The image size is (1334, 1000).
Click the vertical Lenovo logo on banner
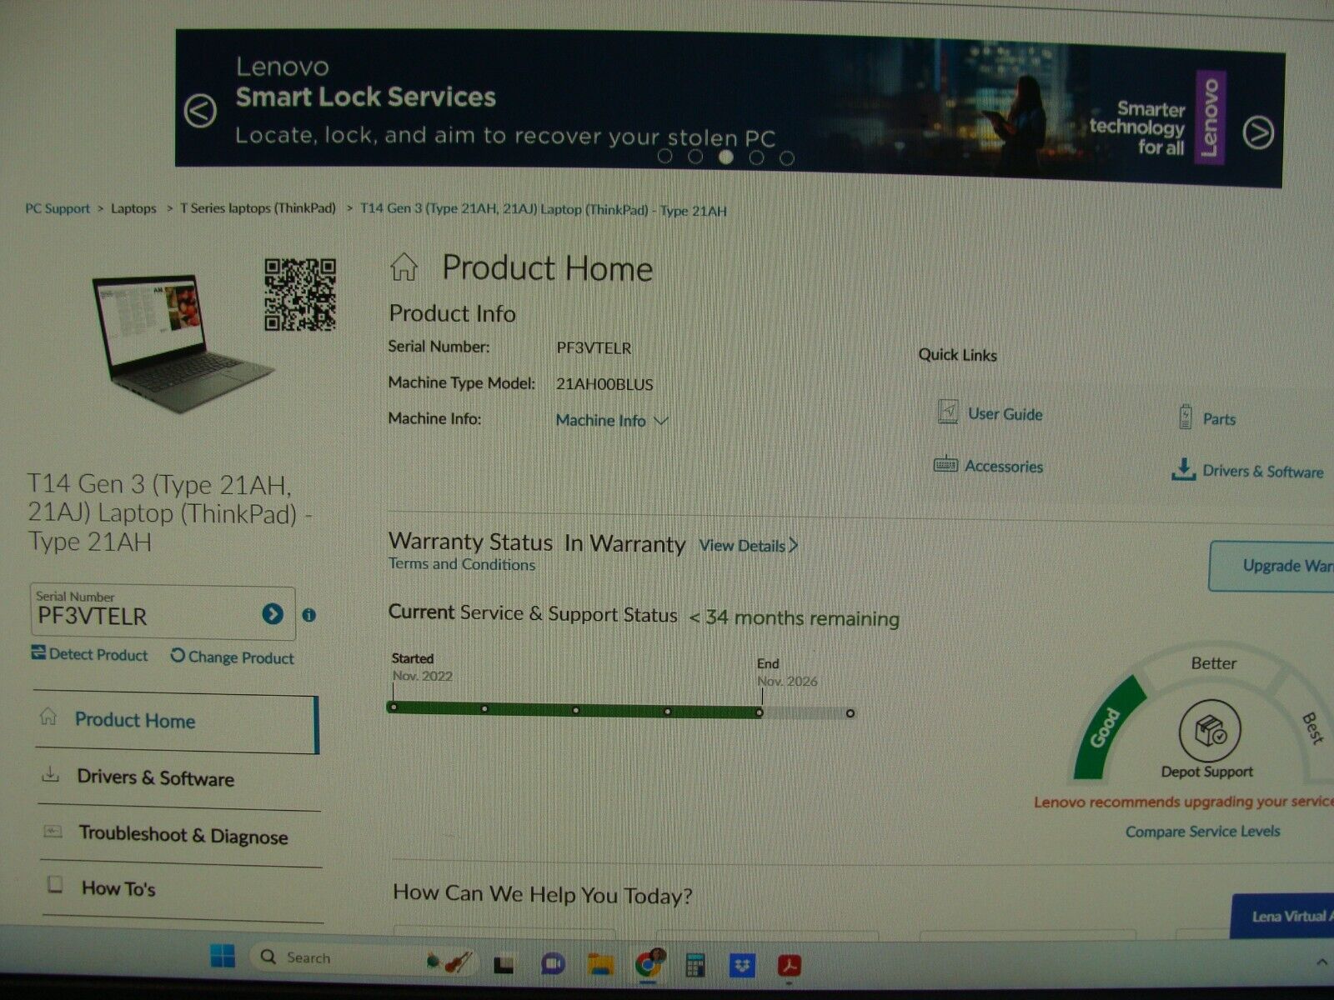(x=1211, y=117)
